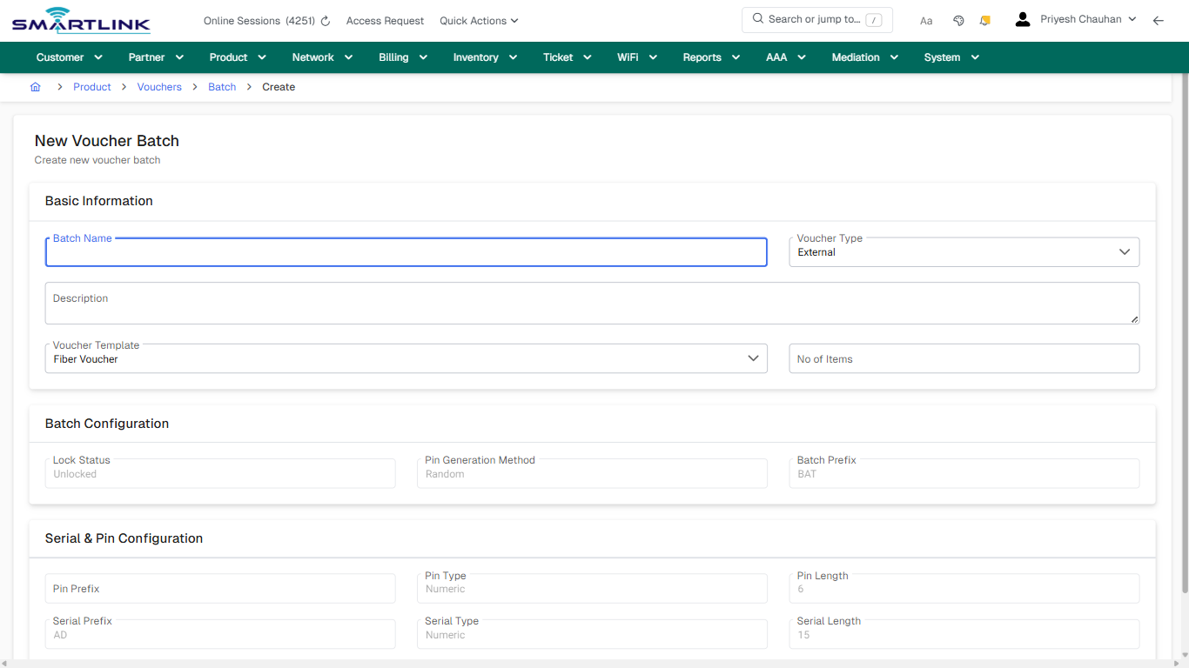
Task: Click the Aa text size icon
Action: (x=925, y=20)
